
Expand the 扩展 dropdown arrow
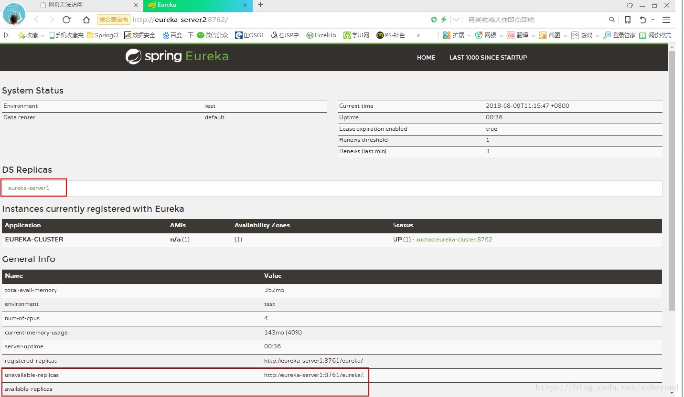pos(469,35)
